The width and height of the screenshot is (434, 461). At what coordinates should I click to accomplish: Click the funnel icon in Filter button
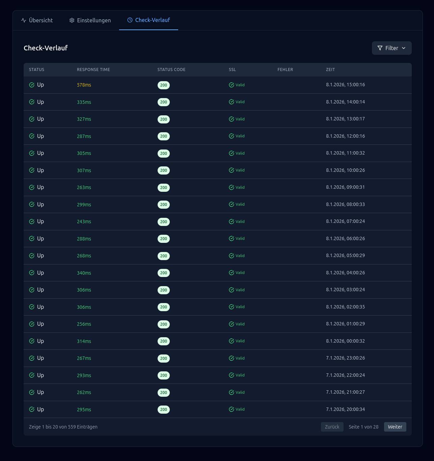pyautogui.click(x=380, y=48)
